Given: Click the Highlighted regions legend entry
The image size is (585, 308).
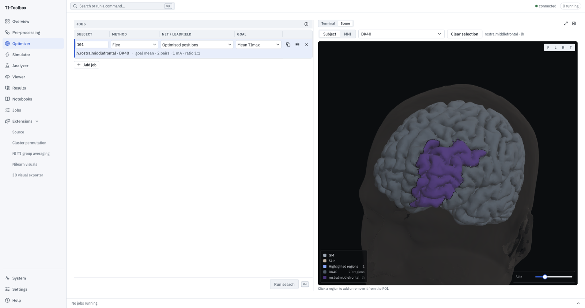Looking at the screenshot, I should pyautogui.click(x=344, y=266).
